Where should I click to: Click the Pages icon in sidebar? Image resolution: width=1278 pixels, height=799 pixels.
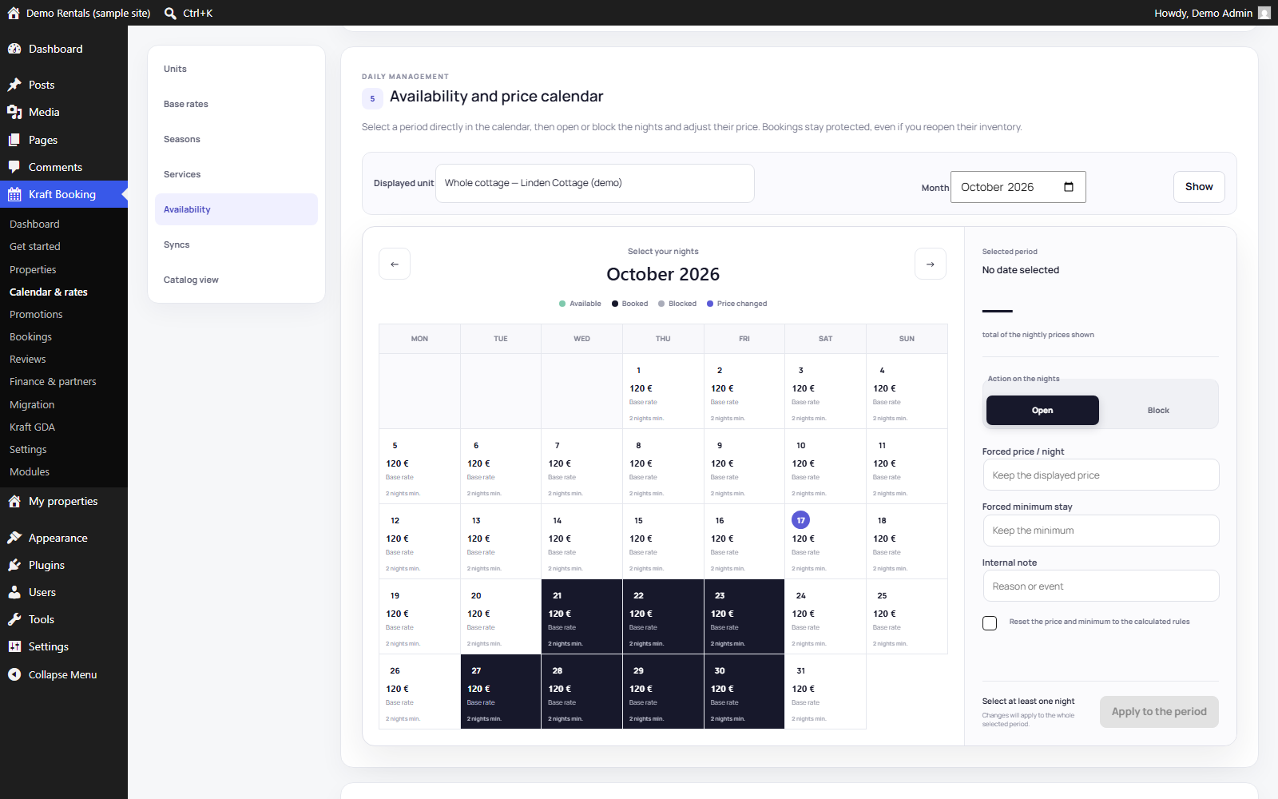click(14, 140)
